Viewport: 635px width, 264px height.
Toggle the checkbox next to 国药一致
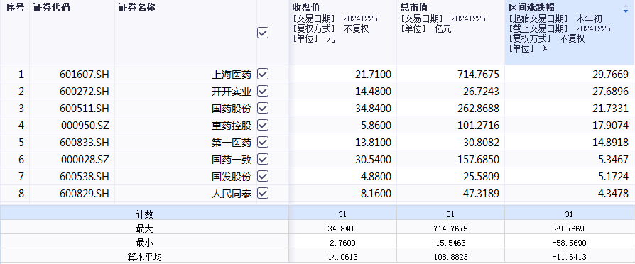263,159
